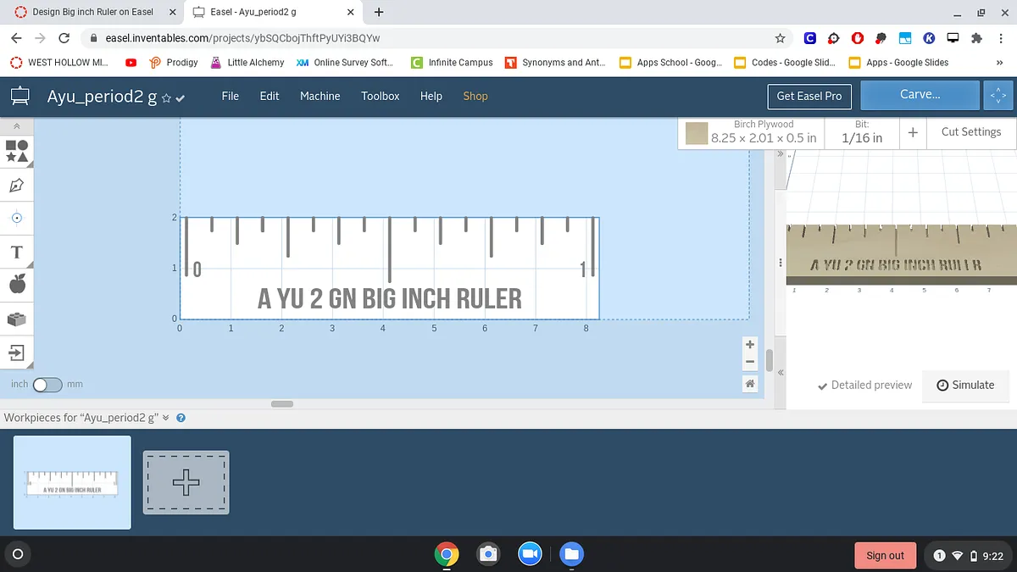Click the Birch Plywood material swatch
The image size is (1017, 572).
pyautogui.click(x=697, y=133)
